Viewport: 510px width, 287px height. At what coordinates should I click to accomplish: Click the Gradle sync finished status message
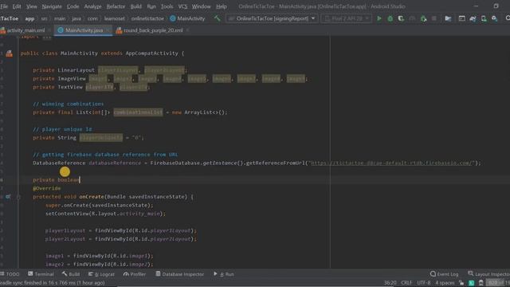point(53,283)
